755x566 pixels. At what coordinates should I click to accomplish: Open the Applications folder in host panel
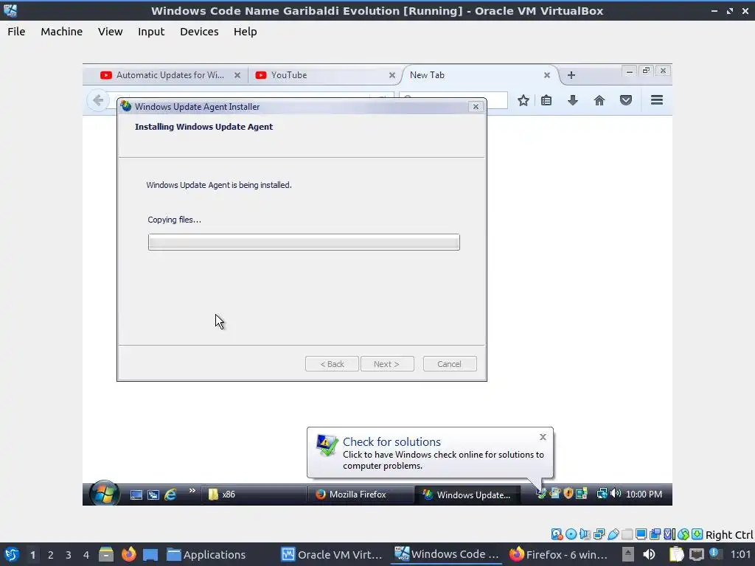pos(206,554)
